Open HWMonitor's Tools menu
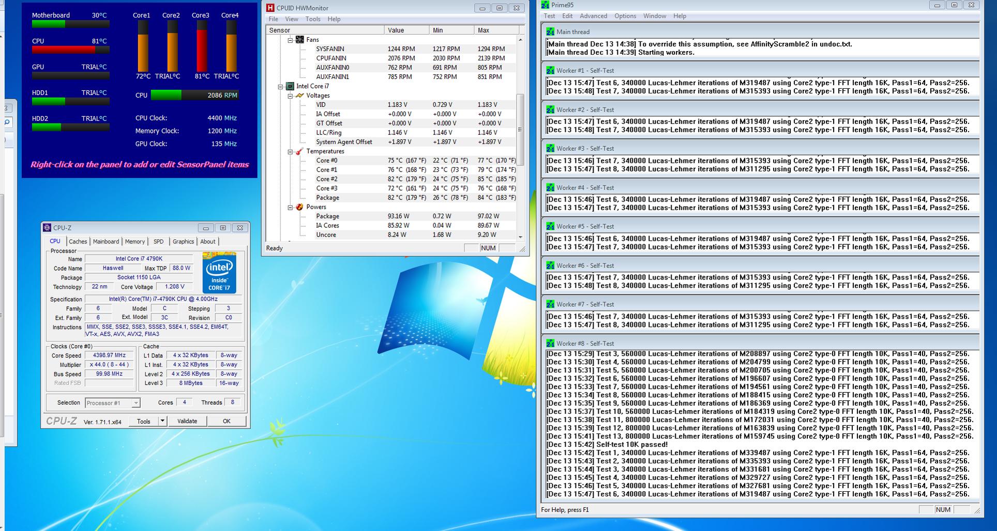The height and width of the screenshot is (531, 997). coord(313,19)
